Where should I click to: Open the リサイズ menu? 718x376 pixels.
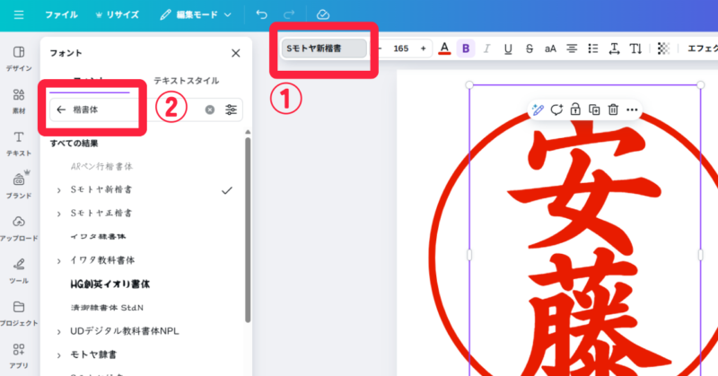click(117, 14)
